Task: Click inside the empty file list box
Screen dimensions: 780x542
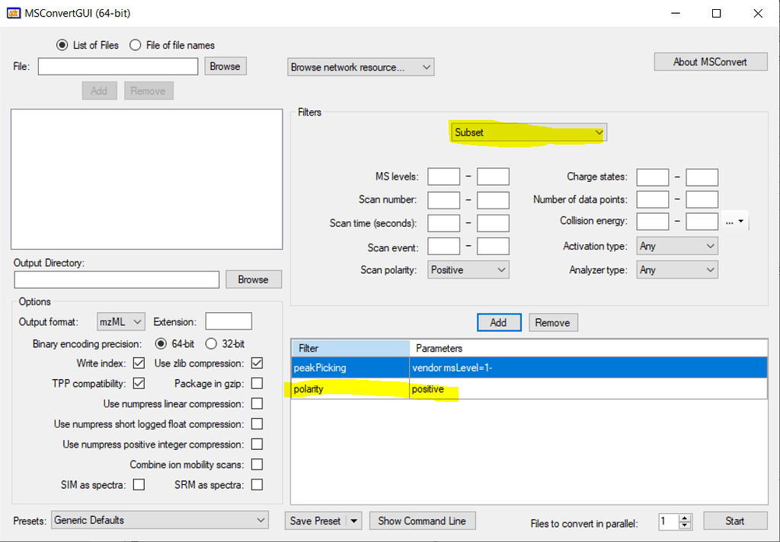Action: tap(147, 179)
